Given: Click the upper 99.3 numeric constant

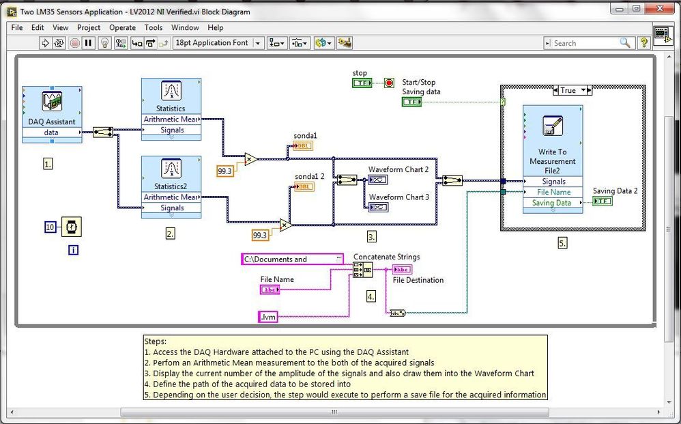Looking at the screenshot, I should [225, 171].
